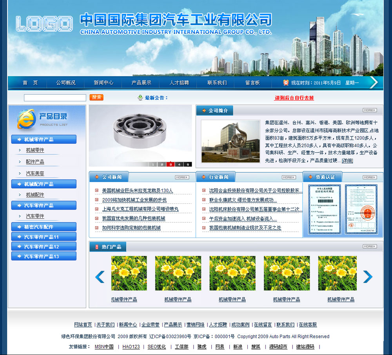Screen dimensions: 392x355
Task: Open 人才招聘 in navigation bar
Action: click(x=179, y=83)
